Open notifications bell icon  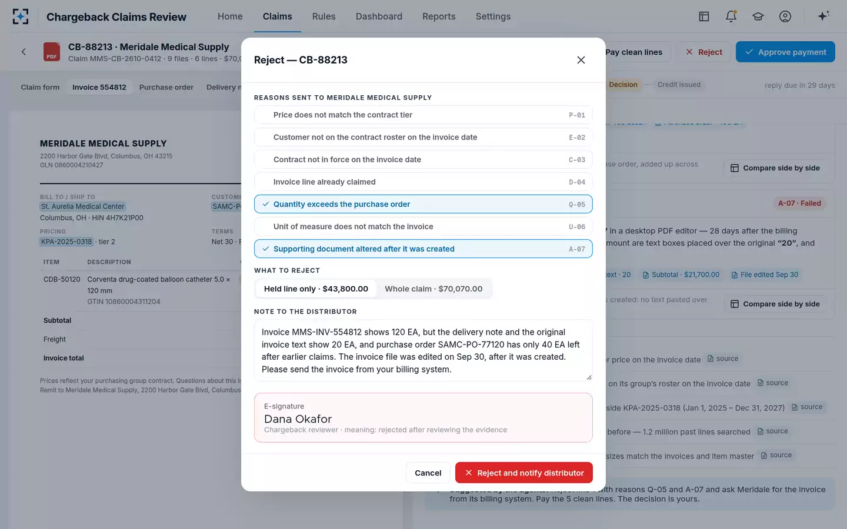[x=731, y=16]
